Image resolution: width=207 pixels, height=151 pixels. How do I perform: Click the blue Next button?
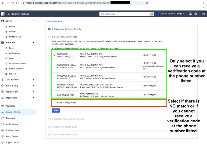coord(56,110)
